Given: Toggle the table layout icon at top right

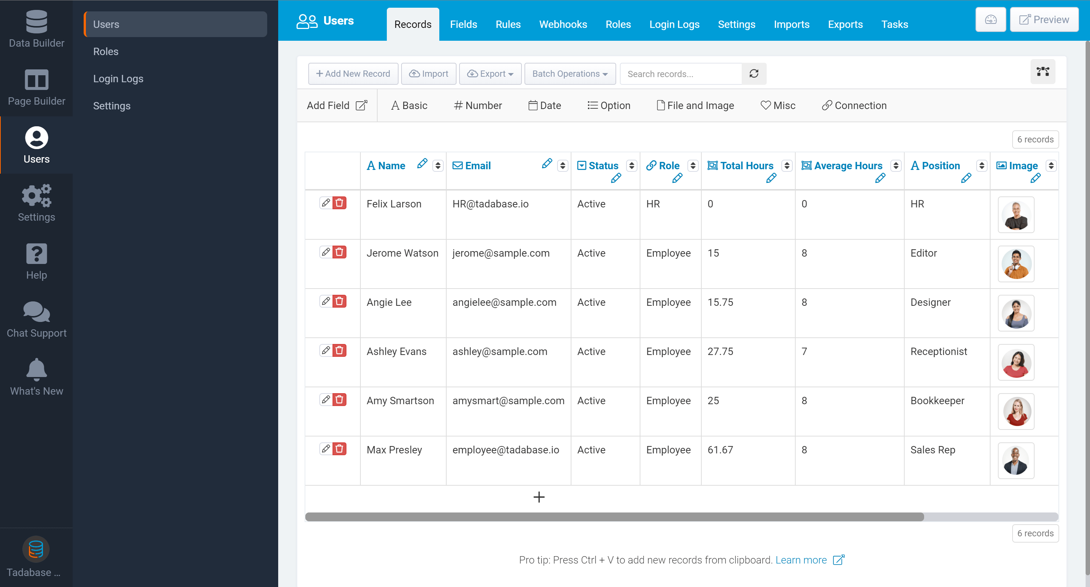Looking at the screenshot, I should (x=1042, y=72).
